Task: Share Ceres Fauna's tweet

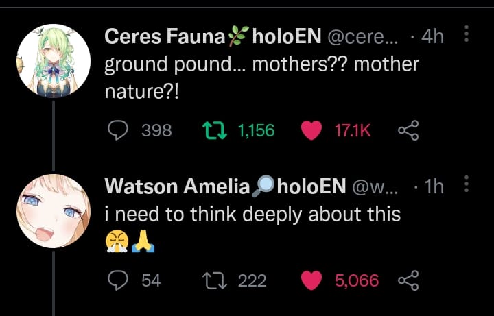Action: [x=409, y=130]
